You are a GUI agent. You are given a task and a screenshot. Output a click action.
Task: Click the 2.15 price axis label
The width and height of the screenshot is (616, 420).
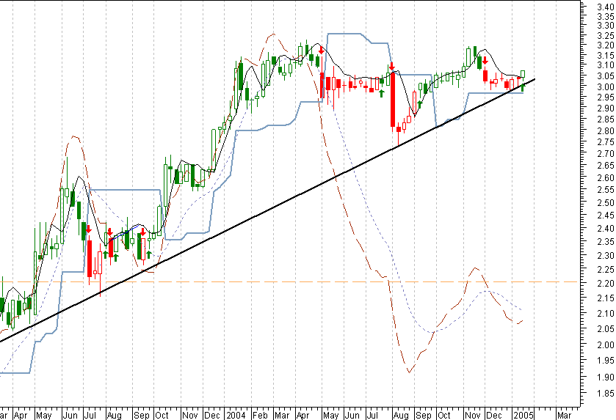(606, 298)
